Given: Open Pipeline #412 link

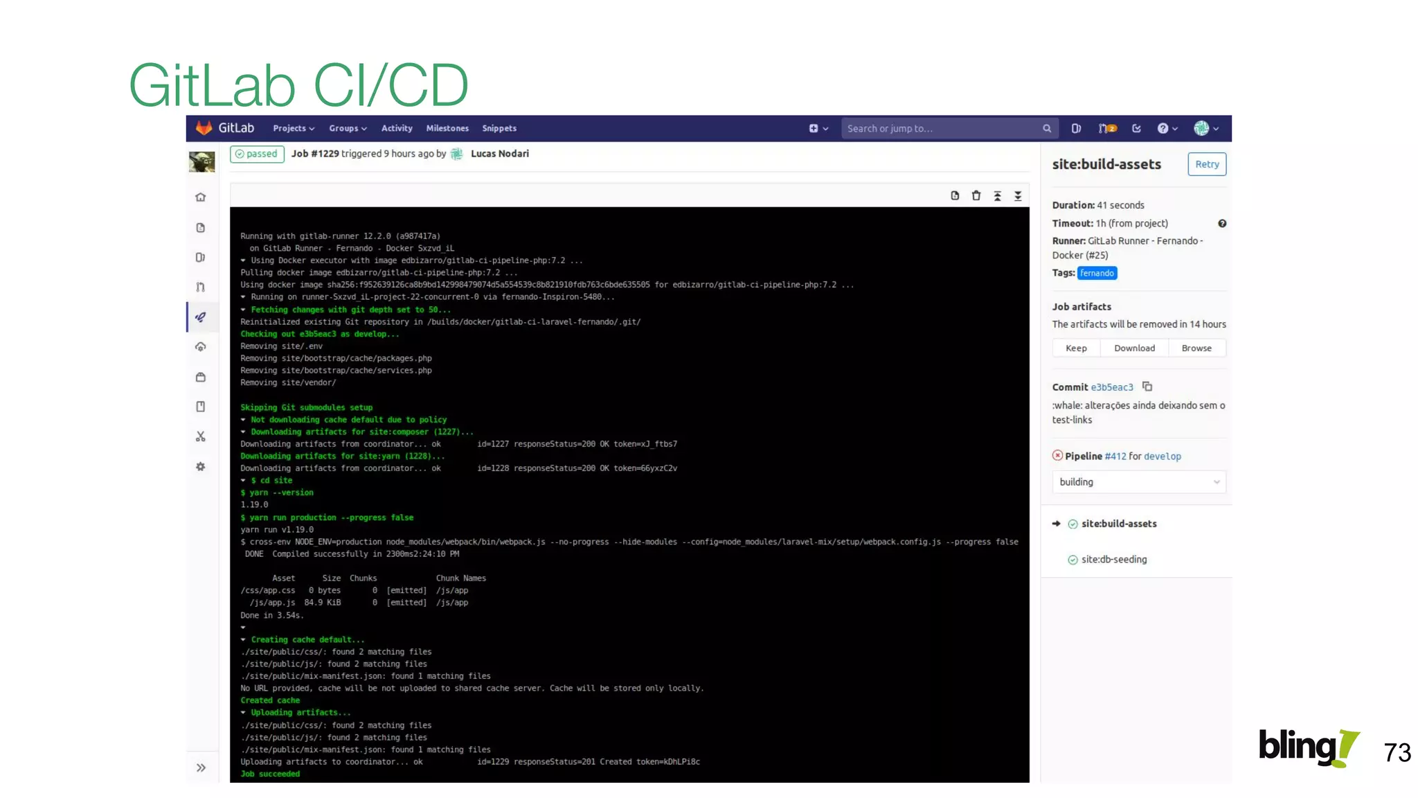Looking at the screenshot, I should (1115, 456).
